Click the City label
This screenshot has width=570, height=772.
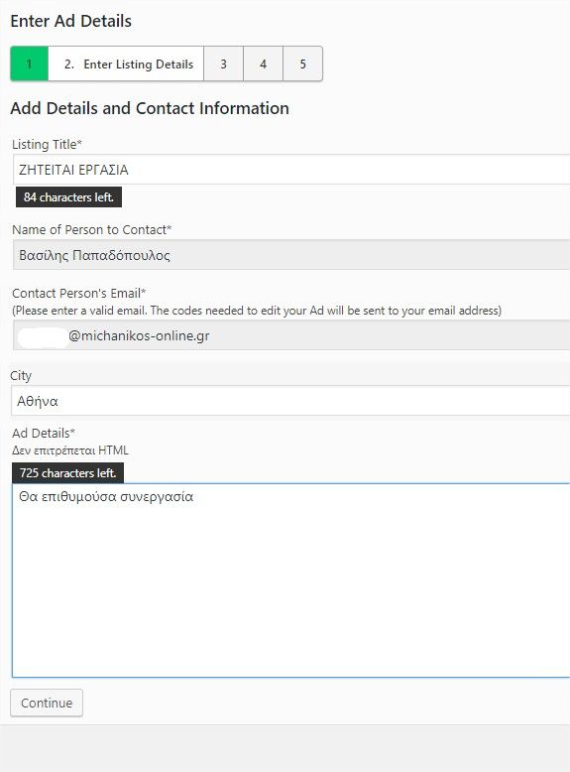(21, 376)
